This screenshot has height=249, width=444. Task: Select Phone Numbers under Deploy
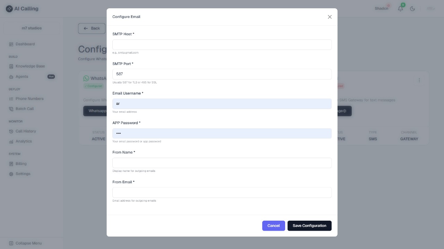click(x=29, y=99)
